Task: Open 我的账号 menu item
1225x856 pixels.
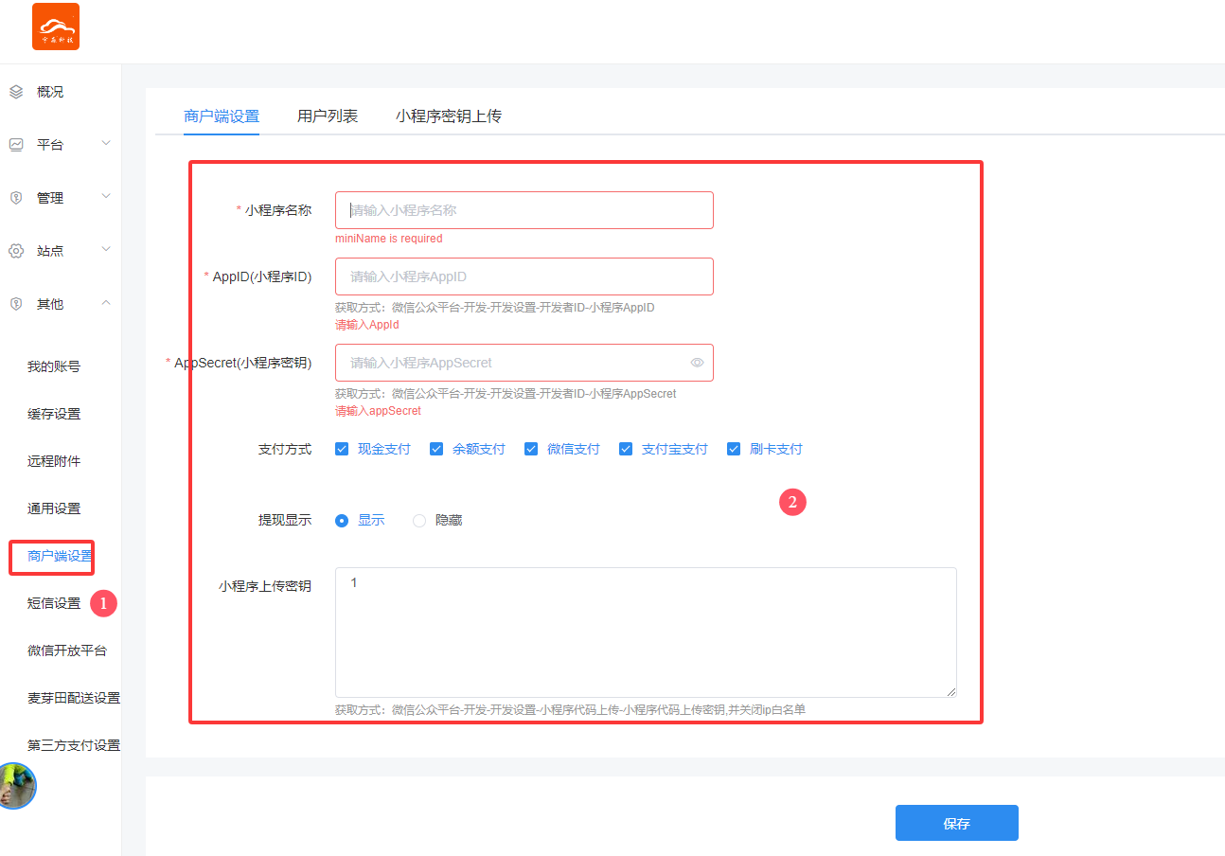Action: click(54, 366)
